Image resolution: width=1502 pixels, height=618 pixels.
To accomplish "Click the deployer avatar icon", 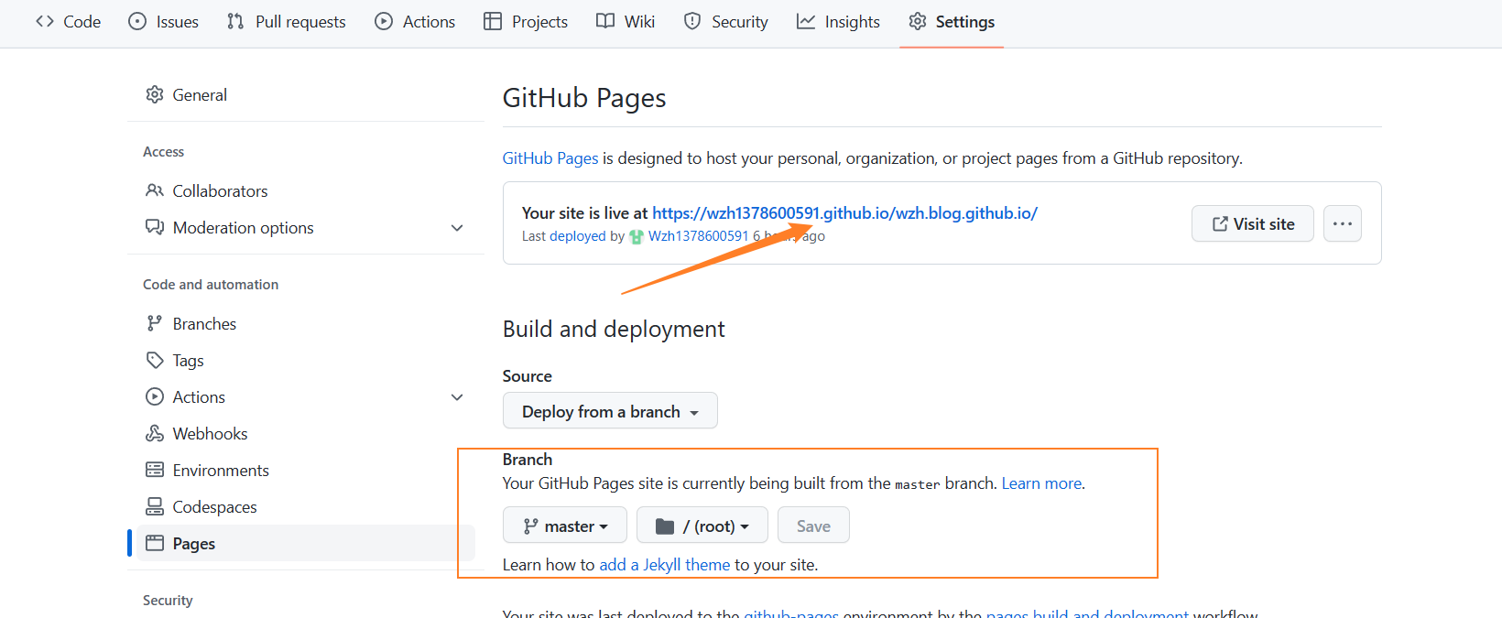I will [637, 236].
